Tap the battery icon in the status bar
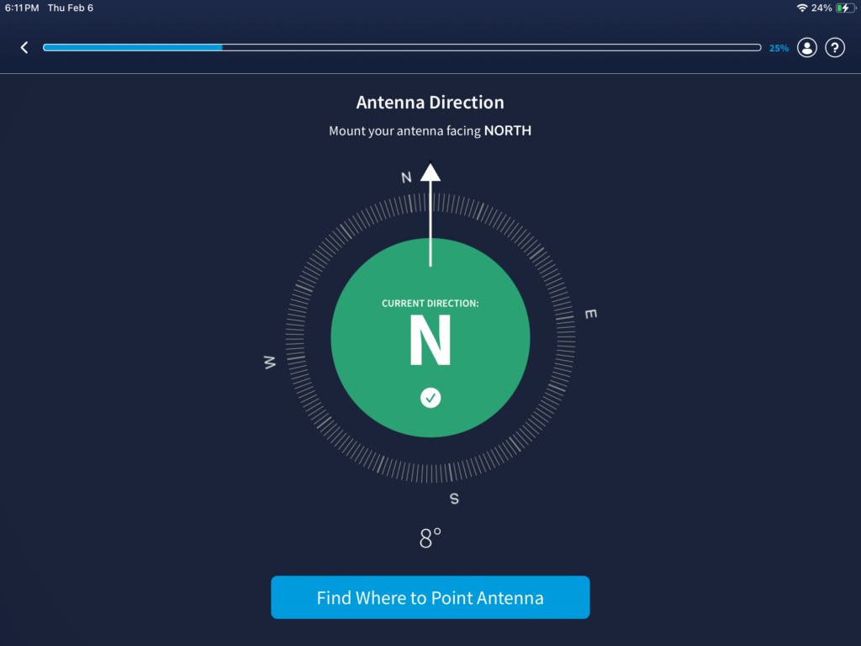Screen dimensions: 861x646 click(844, 8)
